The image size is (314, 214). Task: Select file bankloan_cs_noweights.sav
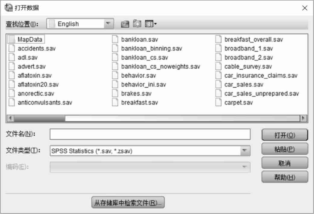tap(156, 67)
